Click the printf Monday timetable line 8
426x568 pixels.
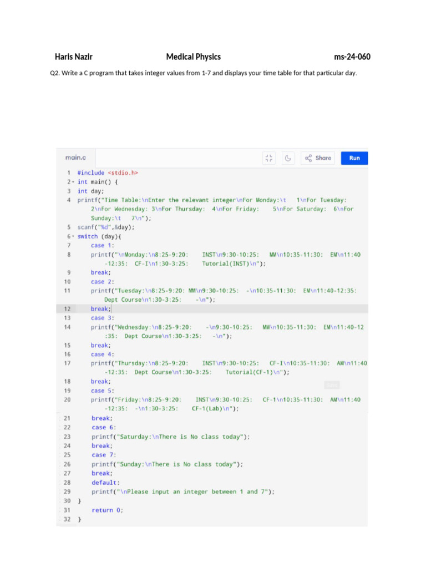226,259
